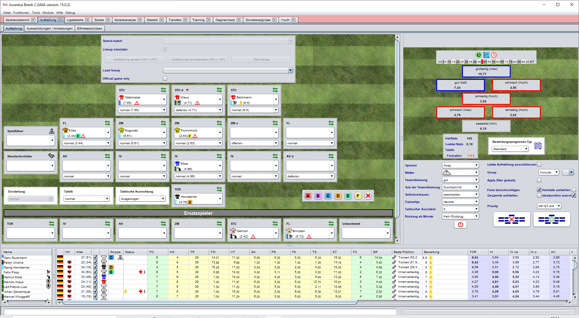
Task: Click the auto lineup gear formation icon
Action: tap(552, 219)
